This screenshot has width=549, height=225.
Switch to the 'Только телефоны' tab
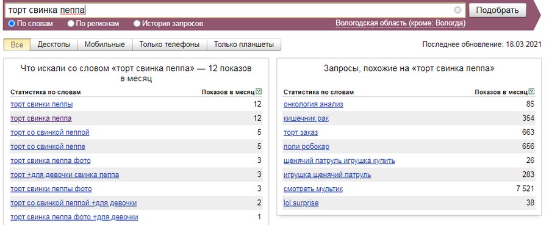click(170, 45)
